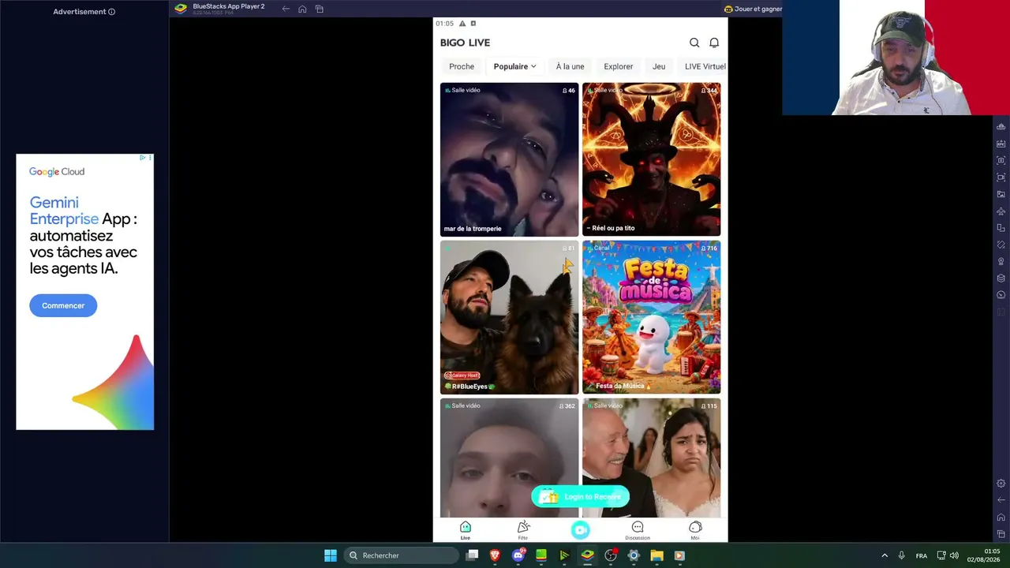Screen dimensions: 1010x568
Task: Open the Festa da Música channel
Action: coord(652,317)
